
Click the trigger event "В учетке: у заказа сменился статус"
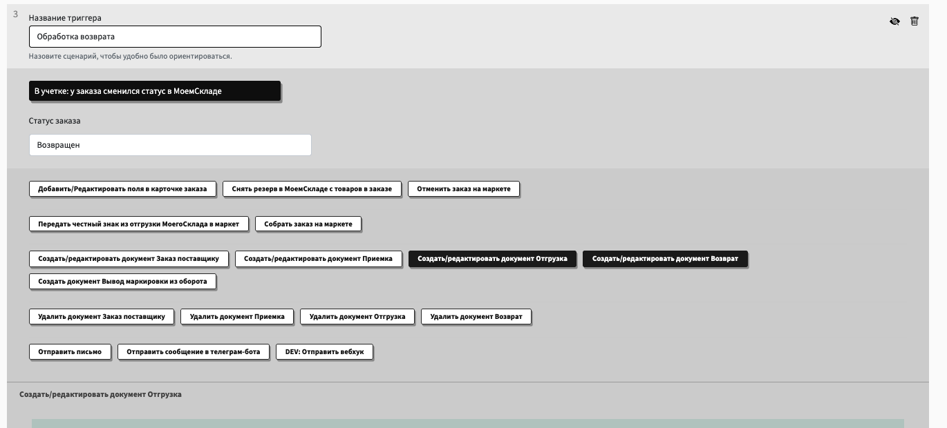(x=155, y=91)
